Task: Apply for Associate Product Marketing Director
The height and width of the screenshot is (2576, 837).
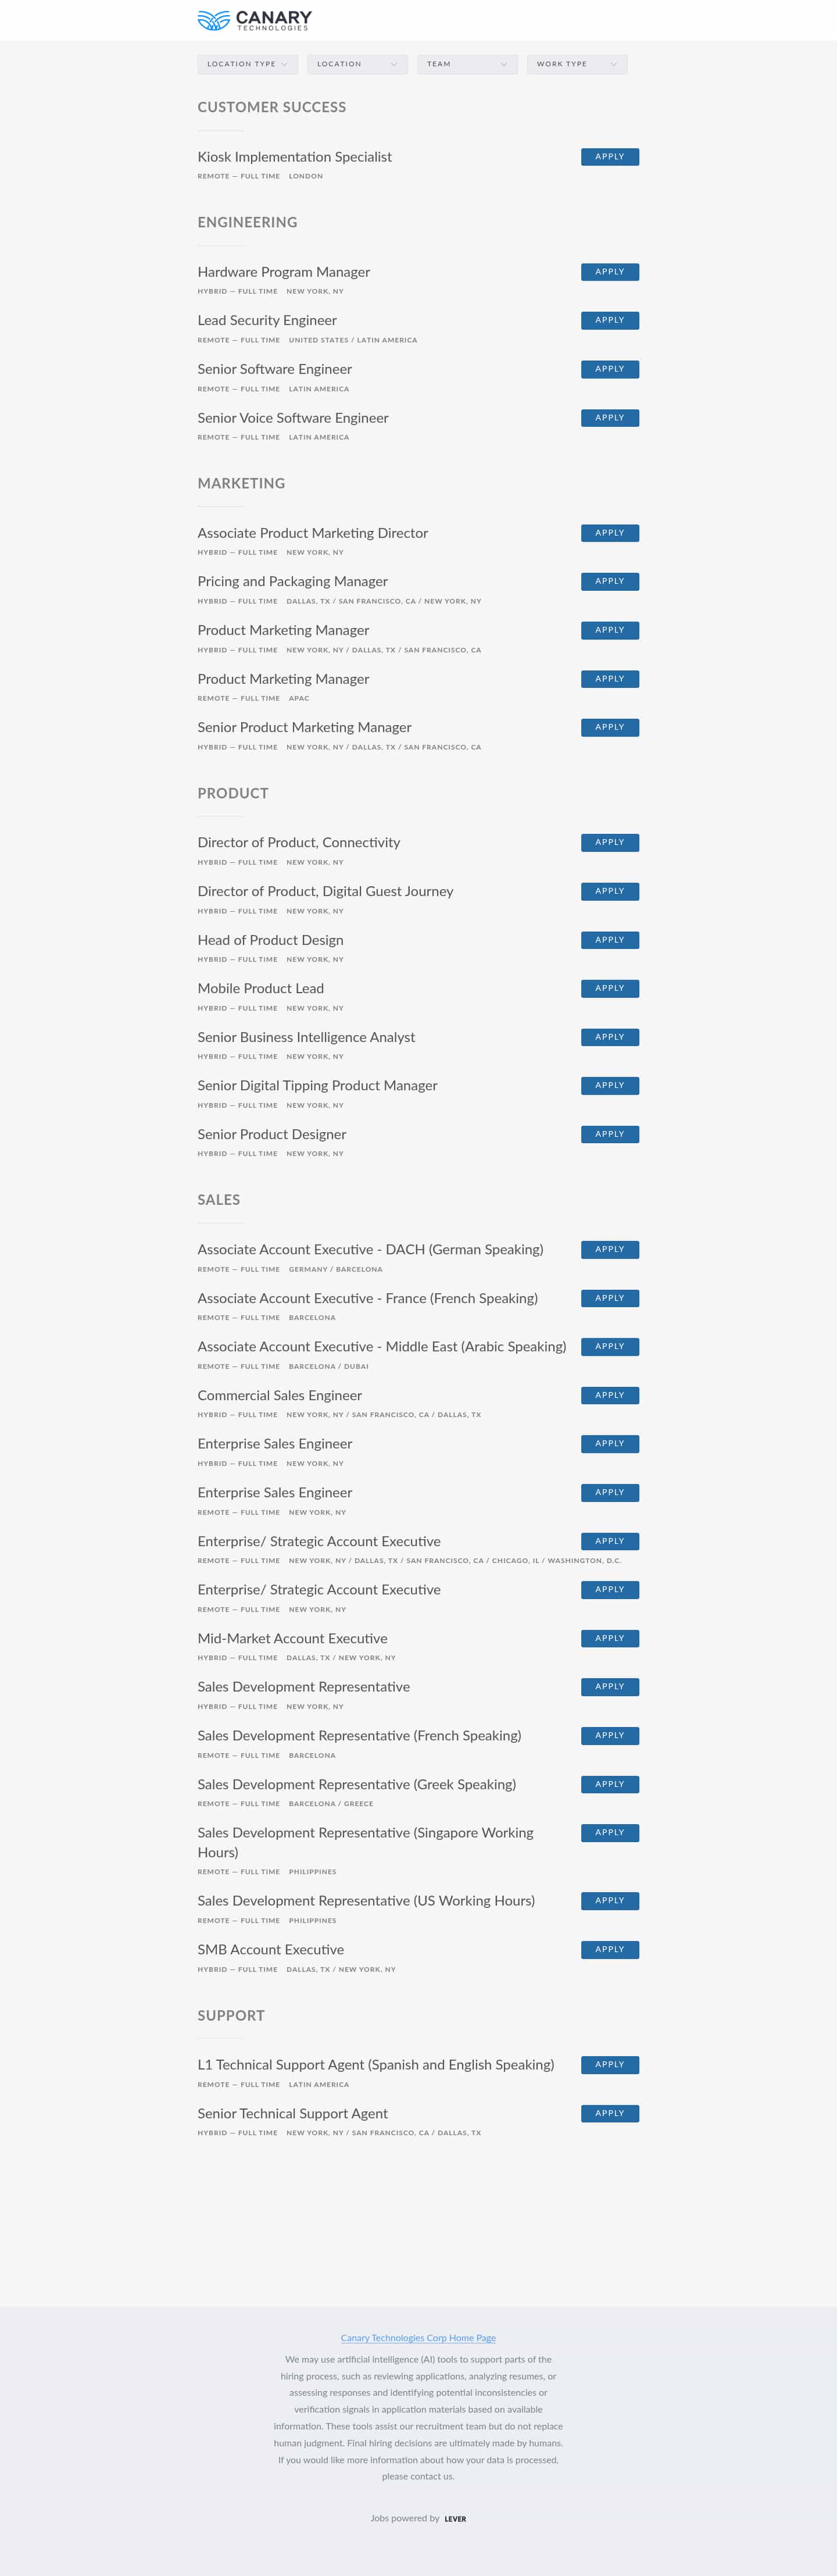Action: pyautogui.click(x=610, y=533)
